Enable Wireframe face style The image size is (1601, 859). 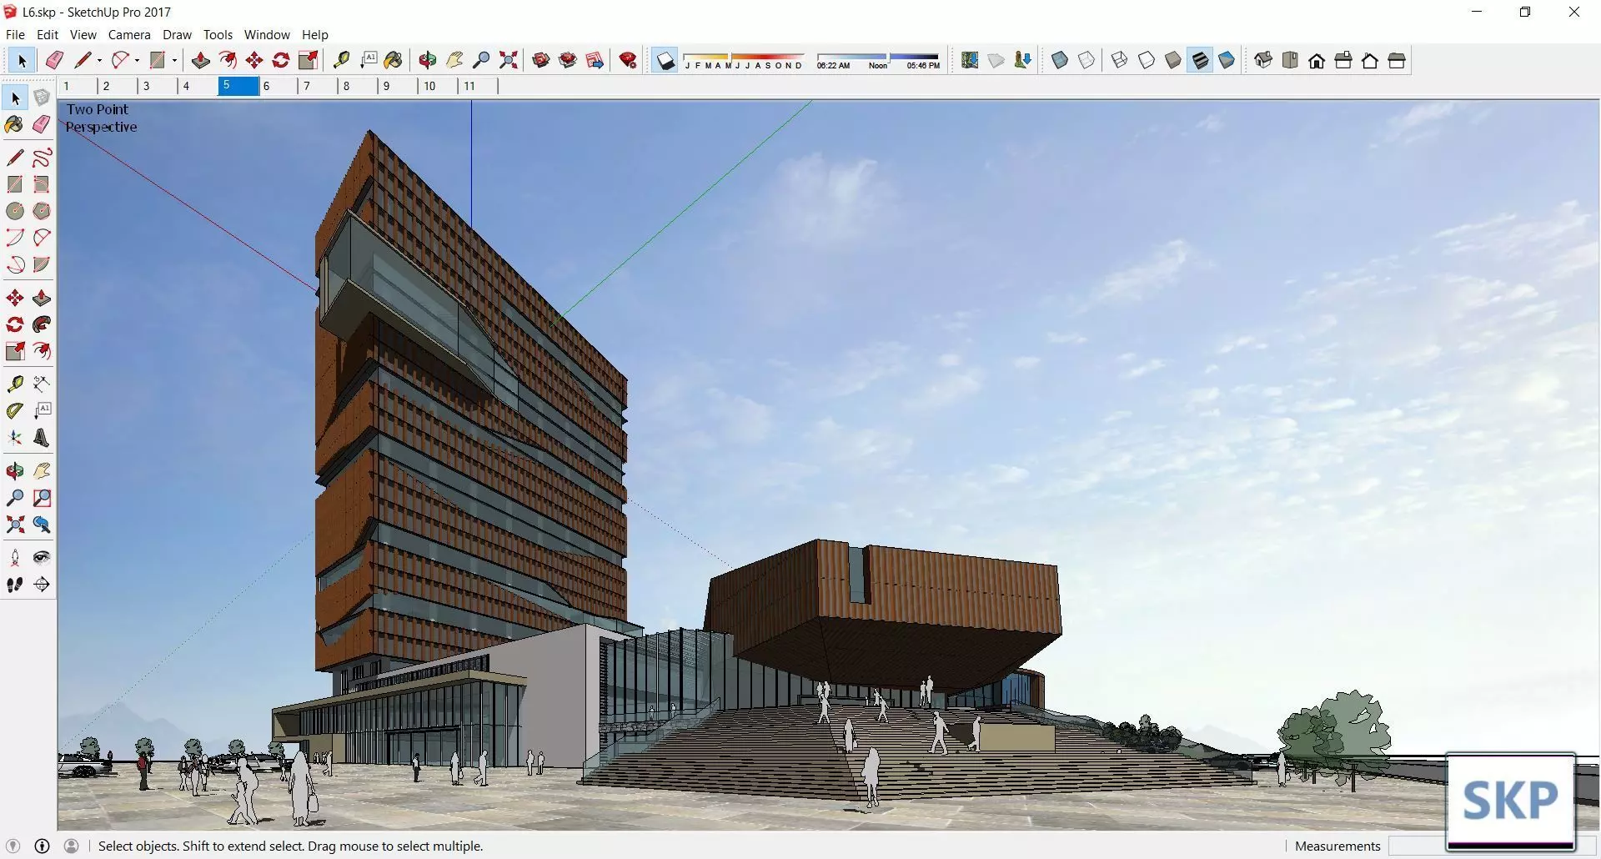click(x=1120, y=60)
